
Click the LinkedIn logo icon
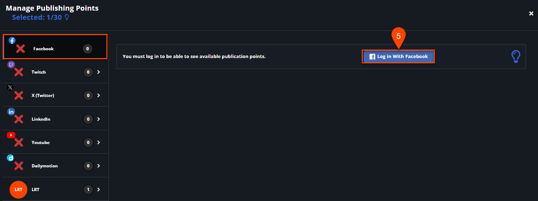click(11, 112)
